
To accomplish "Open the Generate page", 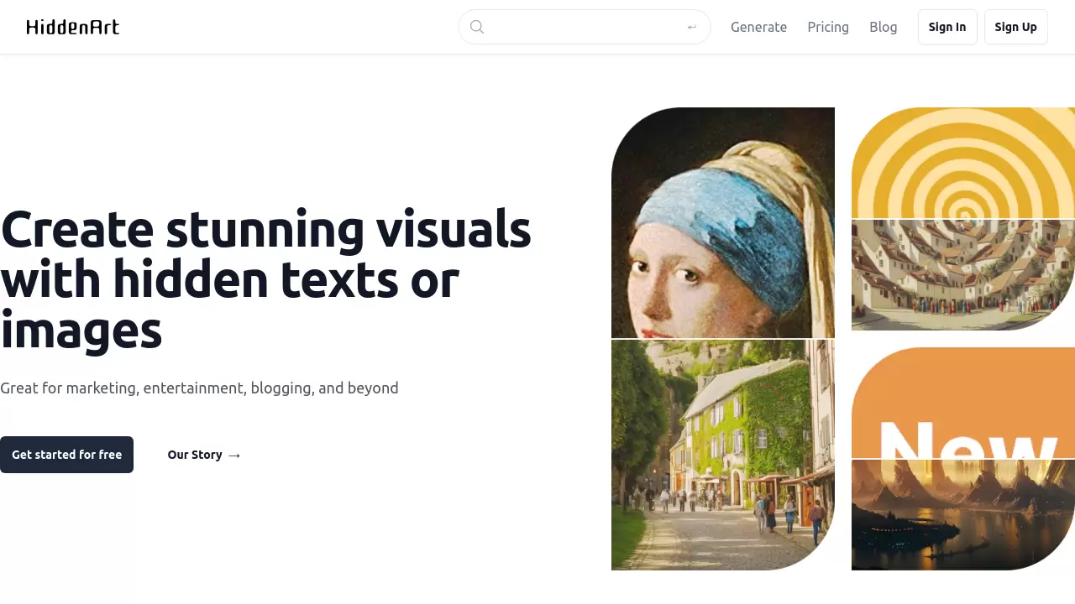I will click(758, 27).
